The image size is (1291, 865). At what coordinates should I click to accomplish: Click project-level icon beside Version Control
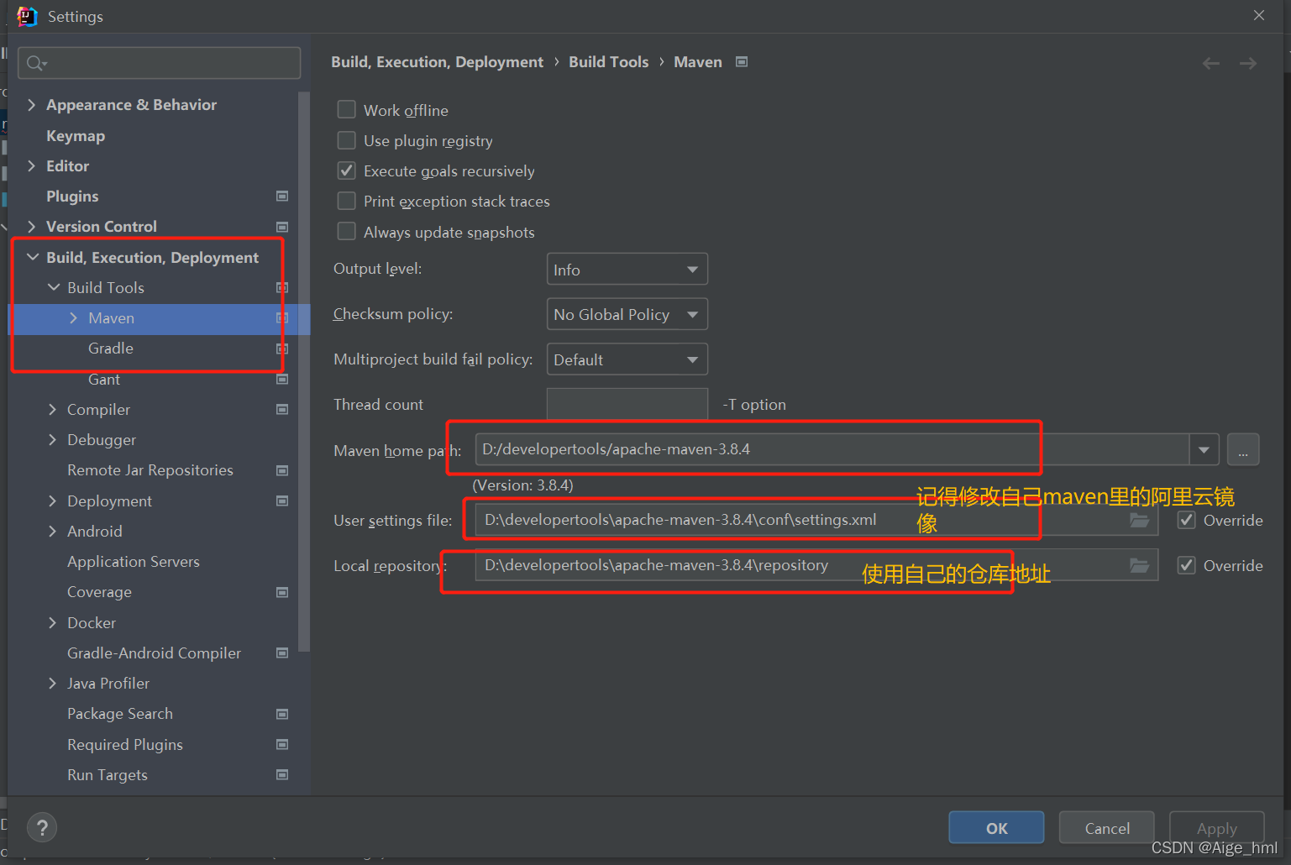tap(282, 227)
